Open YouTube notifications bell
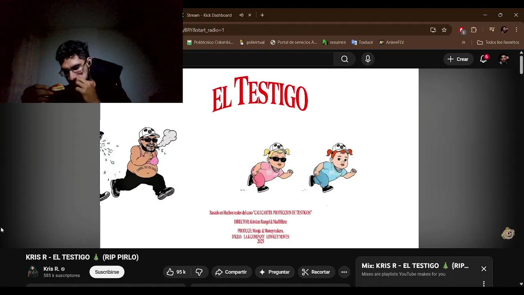This screenshot has height=295, width=524. coord(483,59)
